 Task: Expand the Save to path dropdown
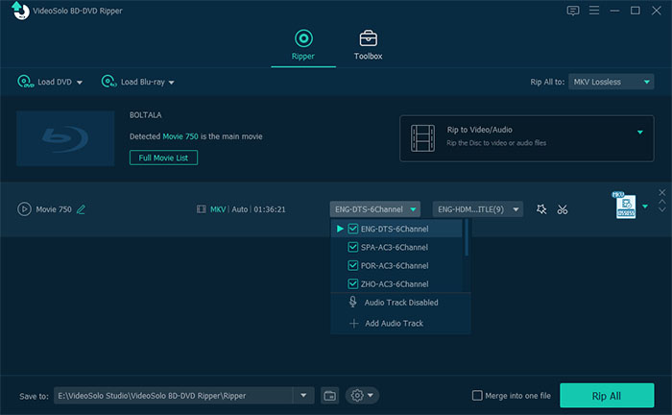point(303,395)
